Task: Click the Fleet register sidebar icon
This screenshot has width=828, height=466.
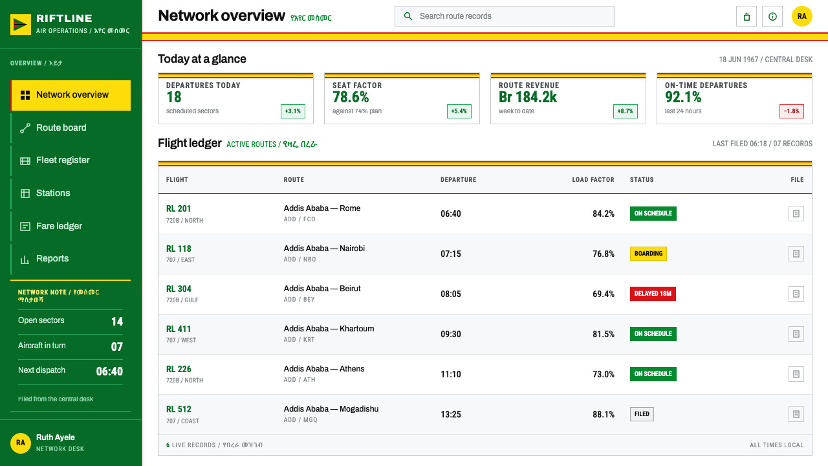Action: pyautogui.click(x=25, y=161)
